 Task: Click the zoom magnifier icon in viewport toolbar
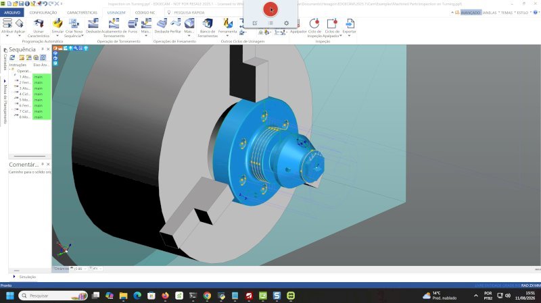point(76,48)
